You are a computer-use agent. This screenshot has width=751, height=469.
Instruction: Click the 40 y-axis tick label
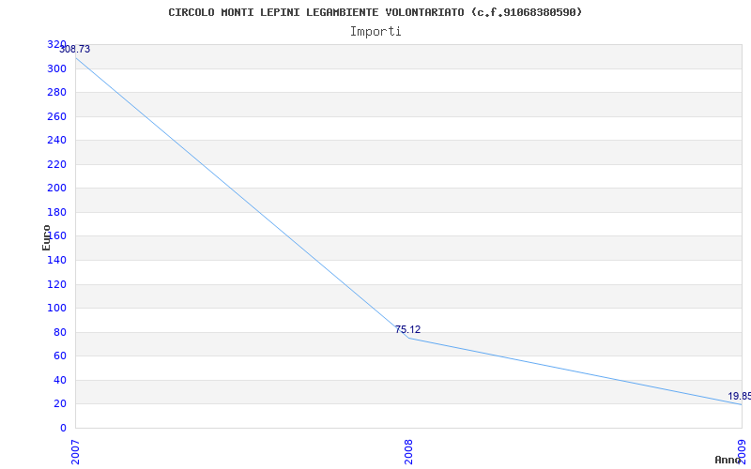pos(60,380)
